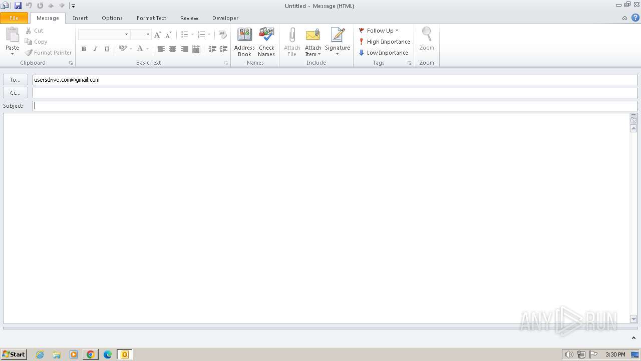Click the Subject input field
The height and width of the screenshot is (361, 641).
coord(335,106)
